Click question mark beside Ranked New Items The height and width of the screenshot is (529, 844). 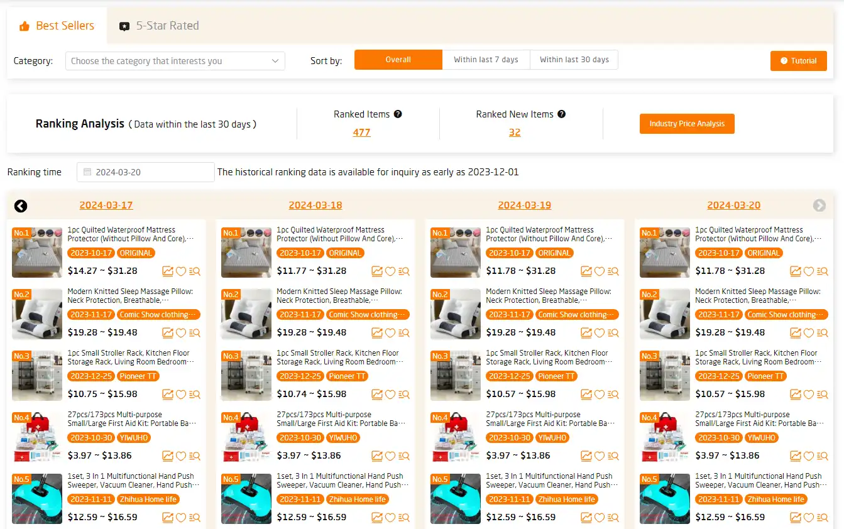[x=561, y=114]
